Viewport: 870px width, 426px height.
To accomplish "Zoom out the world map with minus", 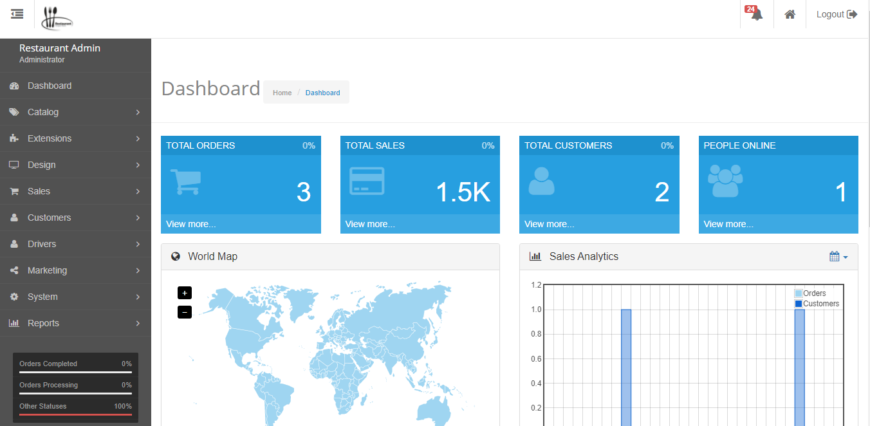I will point(185,312).
